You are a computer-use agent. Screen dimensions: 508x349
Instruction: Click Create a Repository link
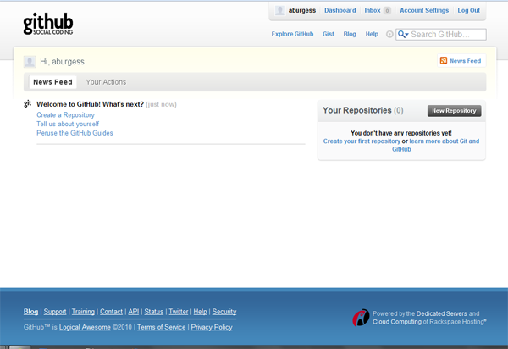[x=65, y=114]
